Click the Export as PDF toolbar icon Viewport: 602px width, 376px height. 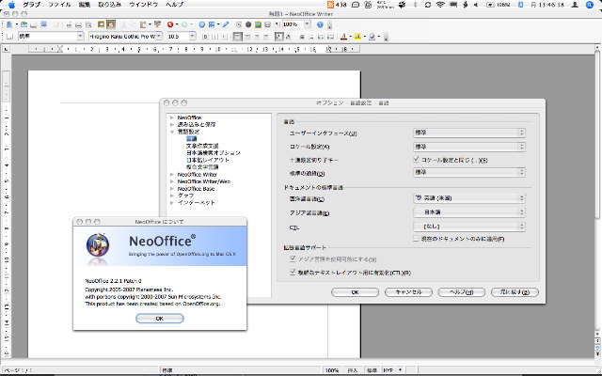pos(69,24)
